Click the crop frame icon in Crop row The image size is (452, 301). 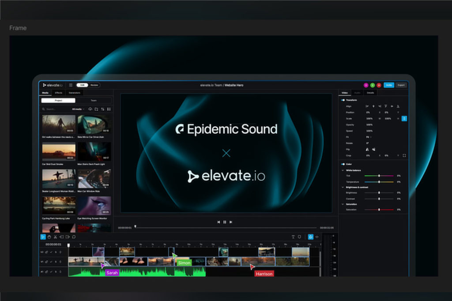[x=404, y=155]
